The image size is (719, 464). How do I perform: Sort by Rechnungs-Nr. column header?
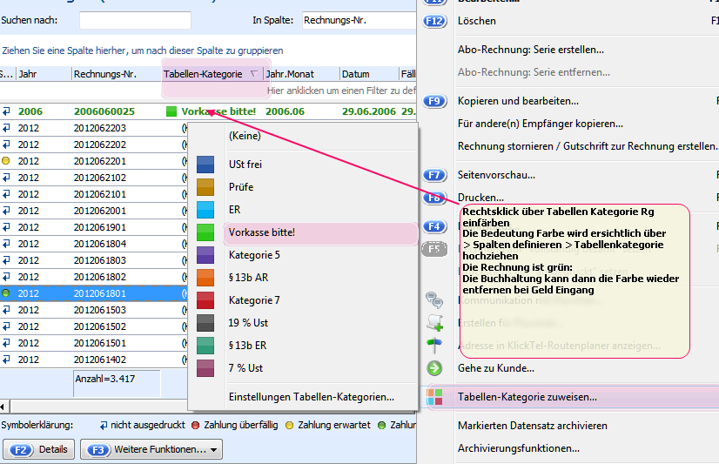(x=117, y=74)
